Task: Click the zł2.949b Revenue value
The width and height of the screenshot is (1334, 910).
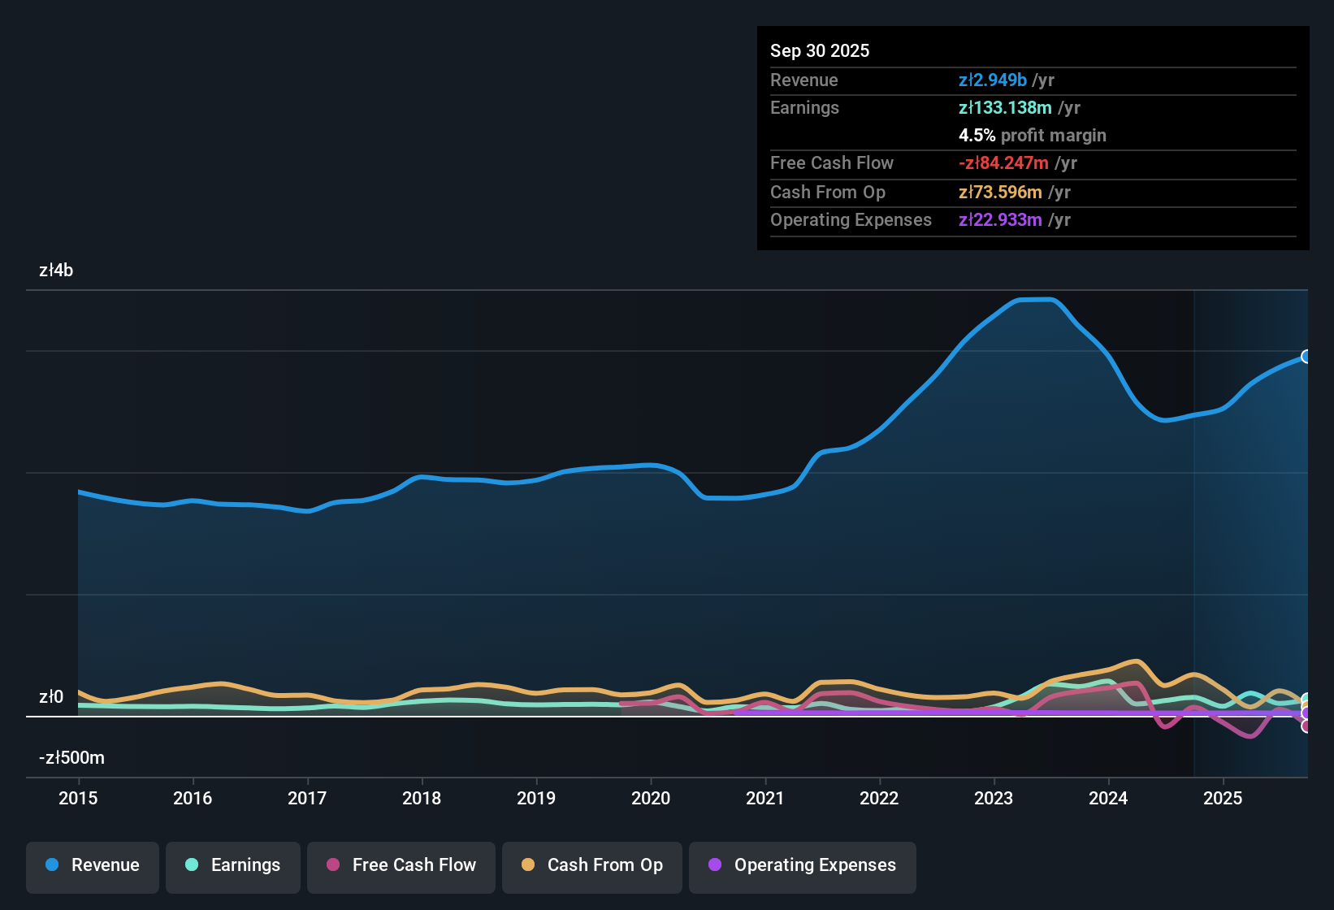Action: [x=992, y=80]
